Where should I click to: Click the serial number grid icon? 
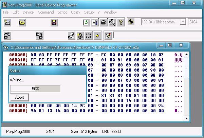[x=89, y=36]
